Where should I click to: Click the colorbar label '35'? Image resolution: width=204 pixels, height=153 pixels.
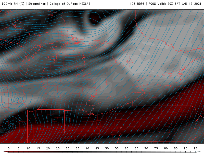78,148
